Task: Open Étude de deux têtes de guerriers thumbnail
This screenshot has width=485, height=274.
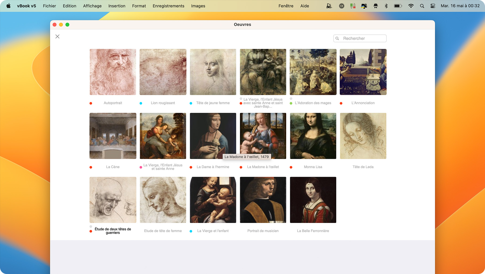Action: [x=113, y=200]
